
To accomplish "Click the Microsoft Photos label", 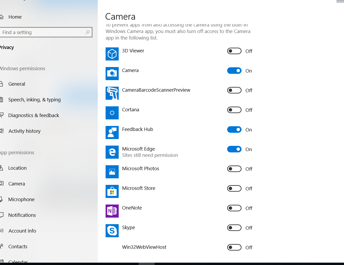I will click(140, 169).
